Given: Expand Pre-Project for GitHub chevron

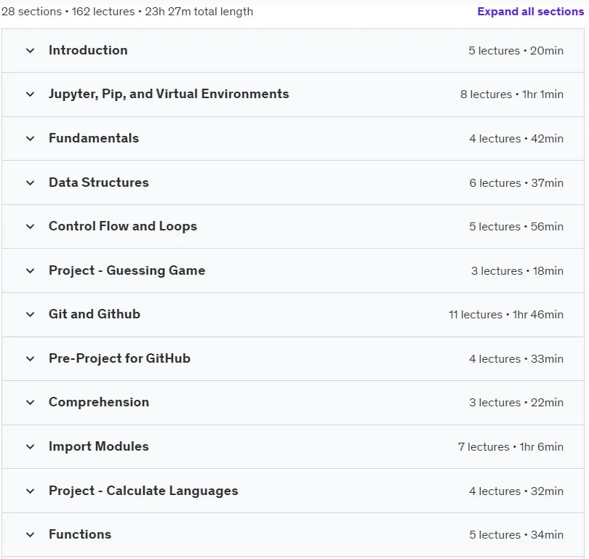Looking at the screenshot, I should 30,358.
